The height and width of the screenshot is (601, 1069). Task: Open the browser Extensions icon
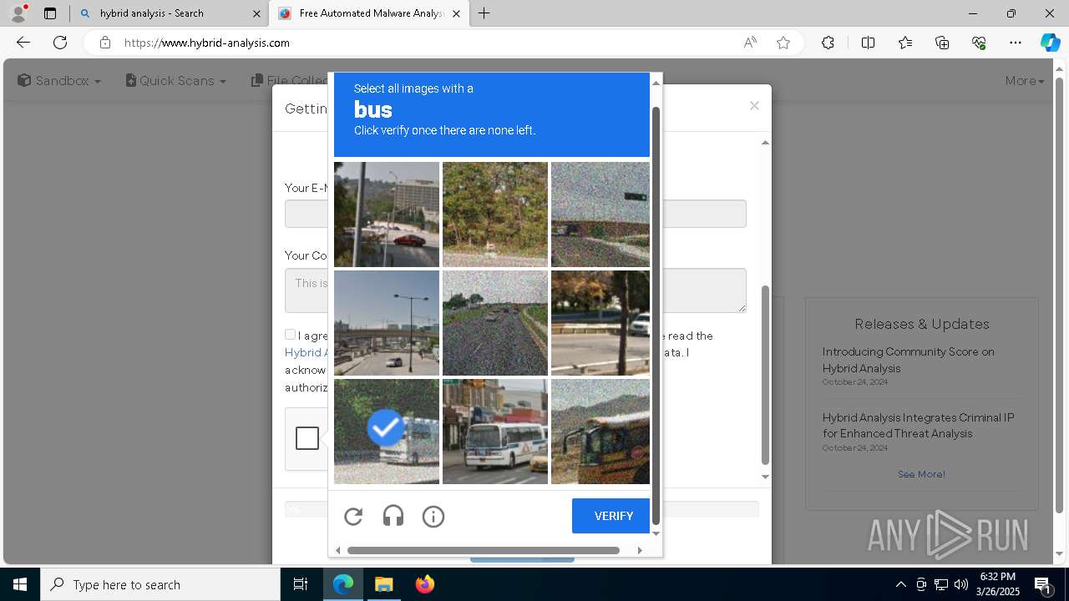click(x=828, y=43)
